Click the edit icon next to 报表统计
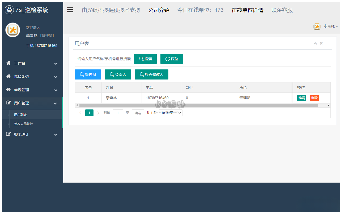The height and width of the screenshot is (212, 340). click(8, 134)
